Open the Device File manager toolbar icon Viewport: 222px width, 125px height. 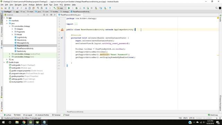101,8
